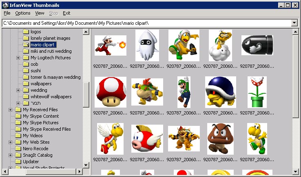
Task: Select the miki and ruti wedding folder
Action: pos(51,51)
